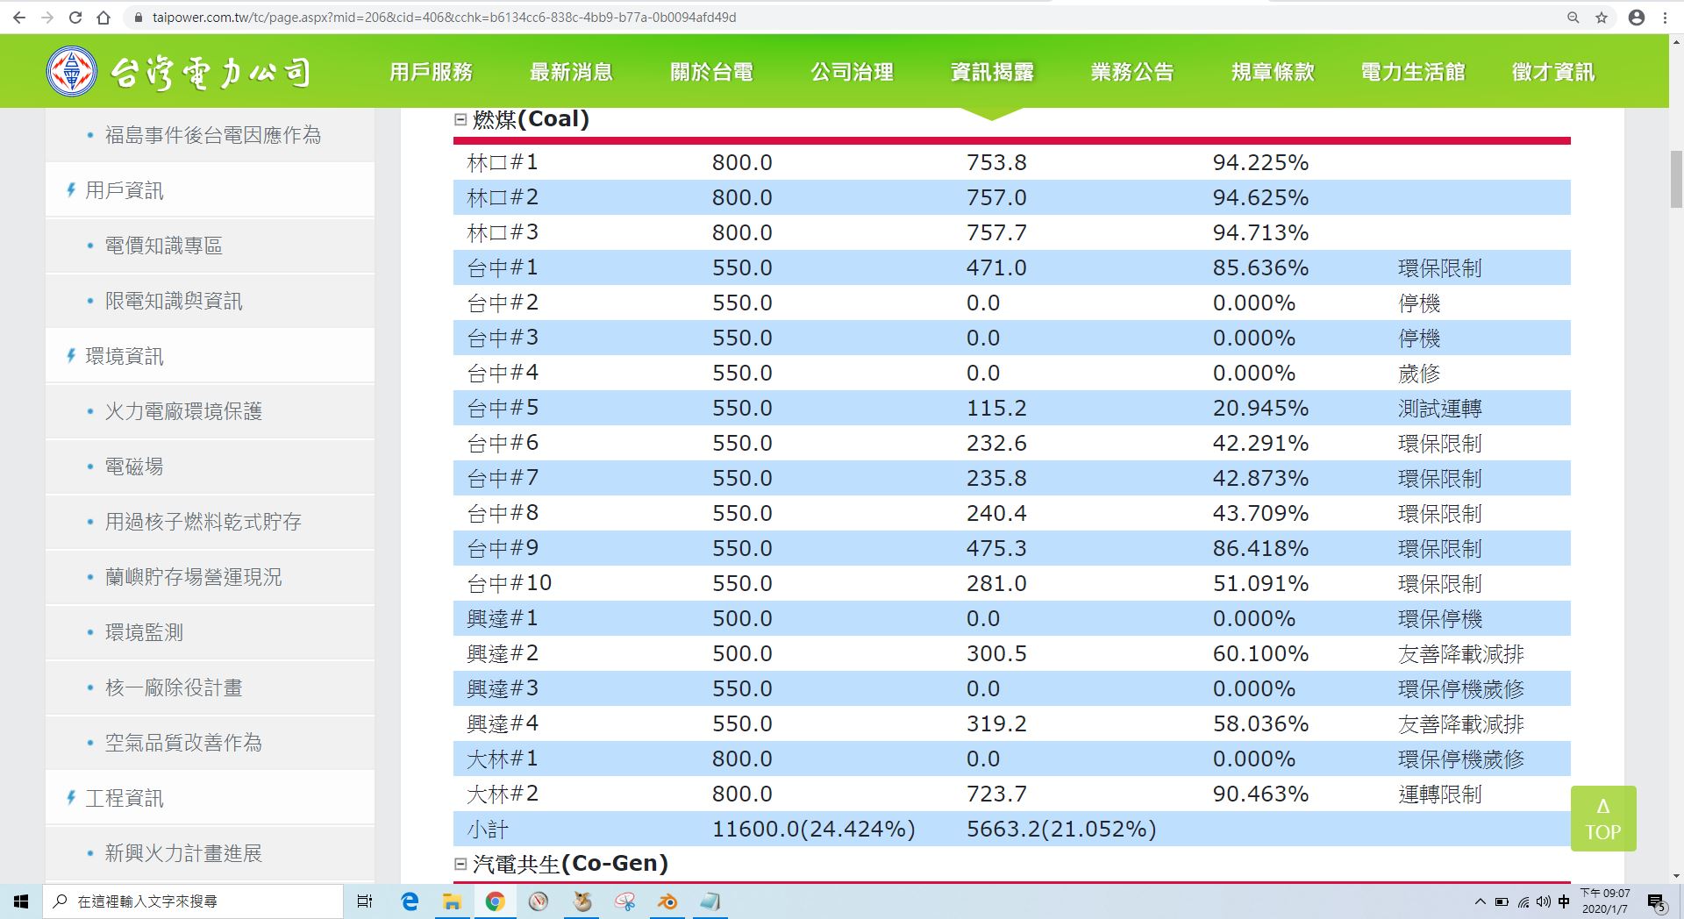This screenshot has width=1684, height=919.
Task: Bookmark this page with the star icon
Action: point(1602,18)
